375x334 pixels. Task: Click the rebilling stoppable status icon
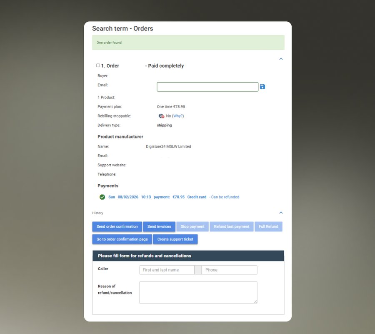click(x=161, y=116)
